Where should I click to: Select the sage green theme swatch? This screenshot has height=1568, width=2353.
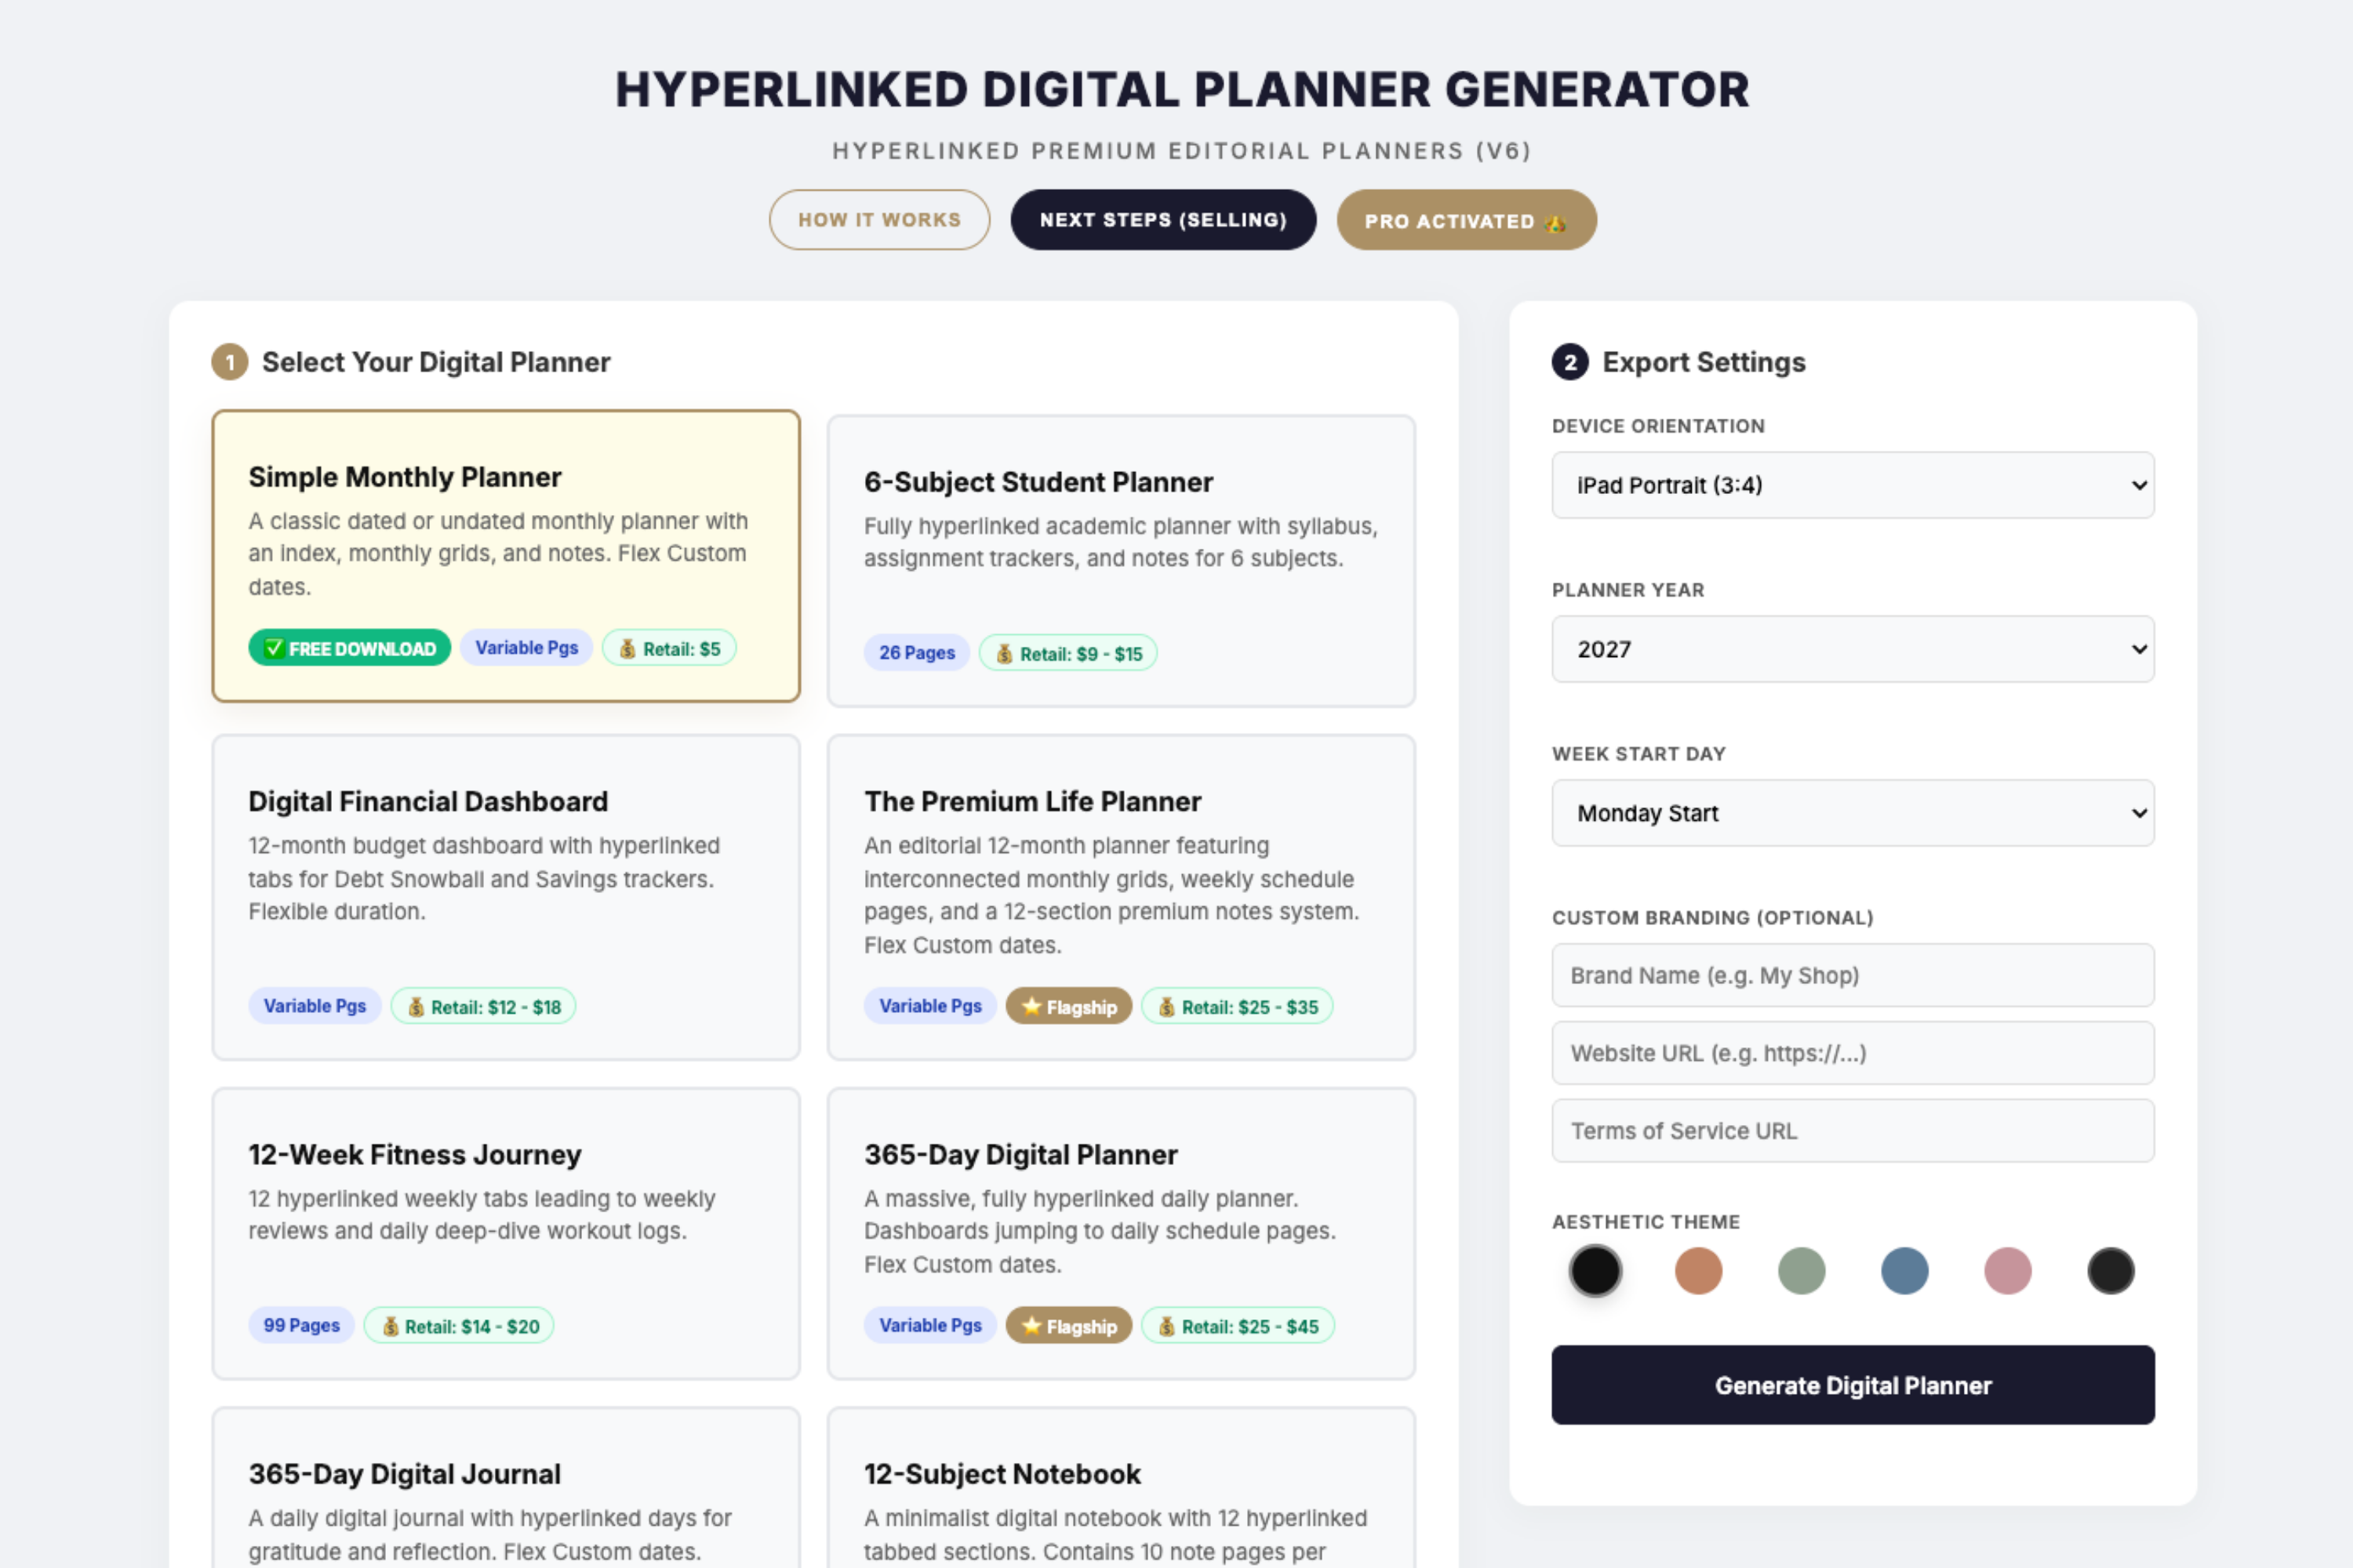coord(1802,1271)
